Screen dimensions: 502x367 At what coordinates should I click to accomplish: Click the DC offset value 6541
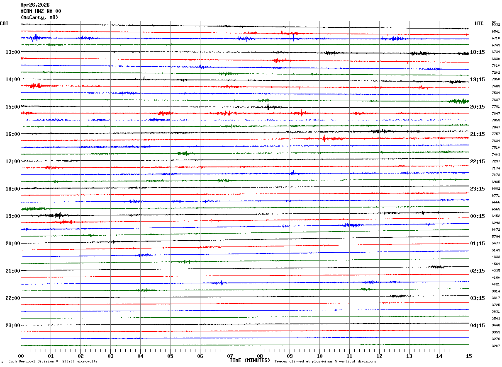pos(496,31)
